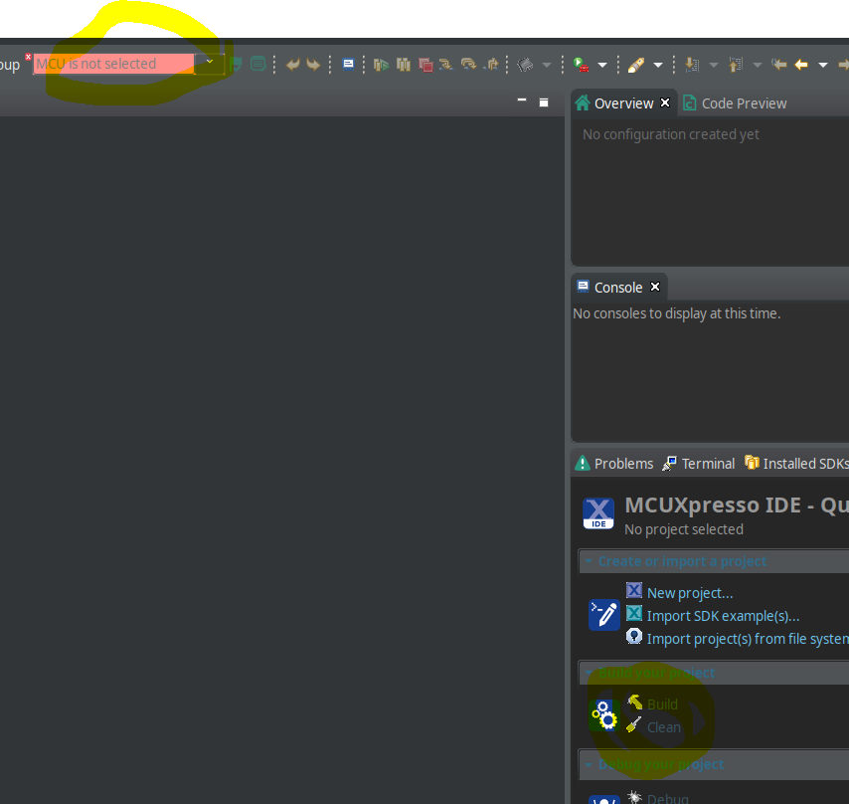Open the Next Annotation dropdown arrow
The height and width of the screenshot is (804, 849).
click(714, 66)
